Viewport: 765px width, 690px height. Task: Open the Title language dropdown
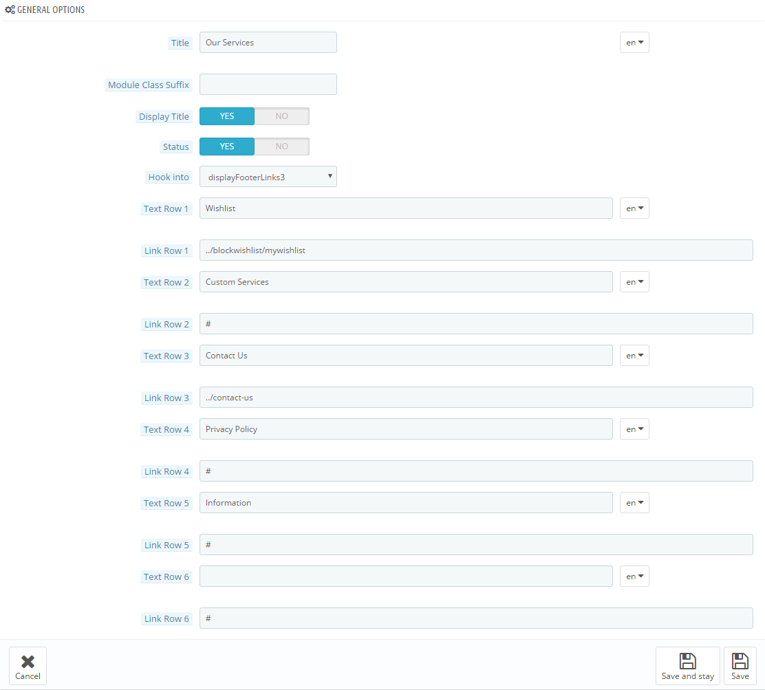[634, 43]
